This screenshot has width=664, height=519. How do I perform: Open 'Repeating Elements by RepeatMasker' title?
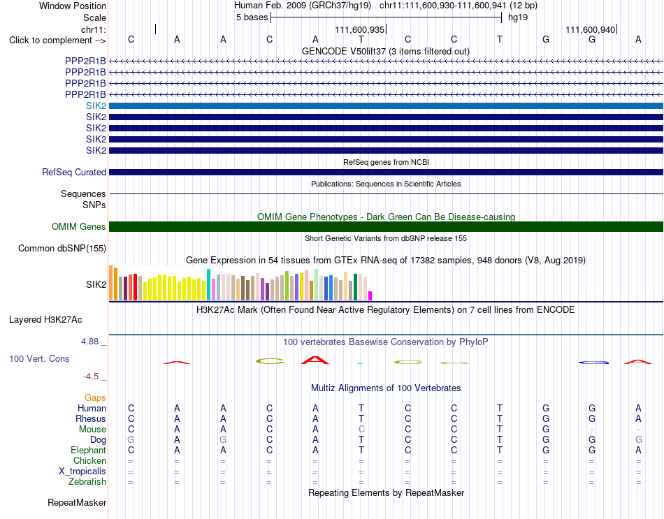tap(386, 493)
